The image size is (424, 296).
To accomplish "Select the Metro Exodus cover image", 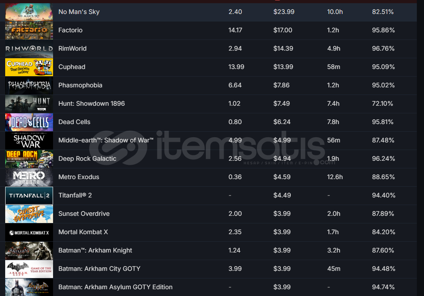I will click(x=29, y=178).
